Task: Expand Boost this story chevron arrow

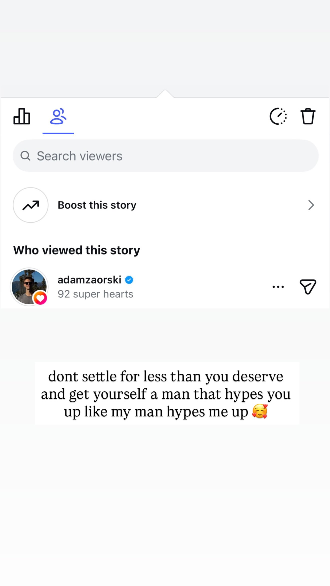Action: coord(311,205)
